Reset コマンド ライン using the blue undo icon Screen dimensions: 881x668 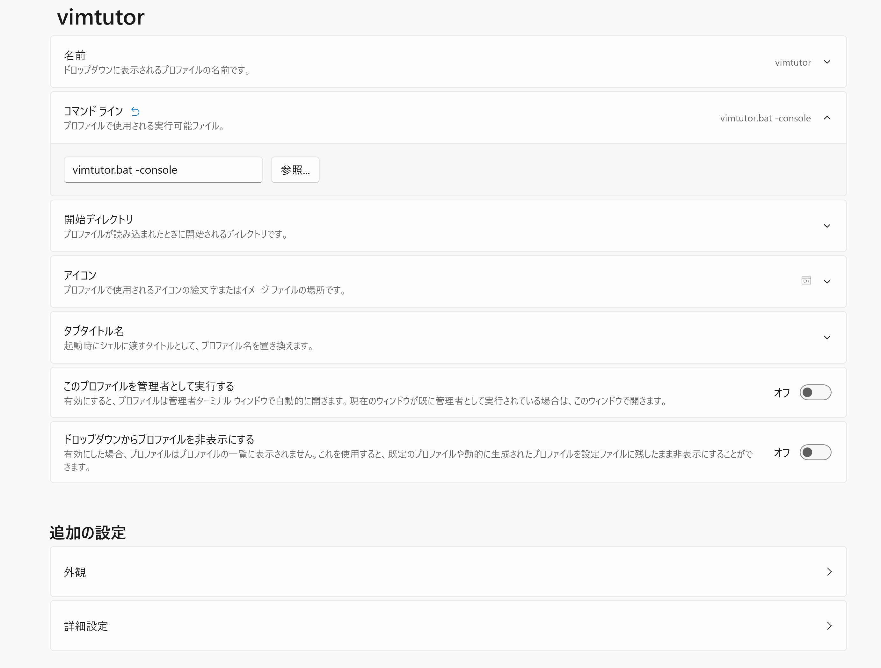pyautogui.click(x=135, y=112)
